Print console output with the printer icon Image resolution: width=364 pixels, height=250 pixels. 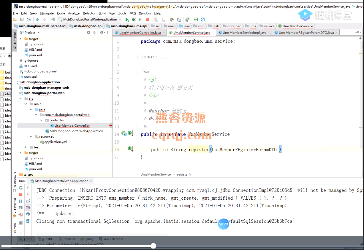tap(28, 214)
